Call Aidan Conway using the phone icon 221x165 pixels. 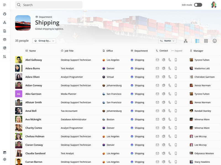170,85
